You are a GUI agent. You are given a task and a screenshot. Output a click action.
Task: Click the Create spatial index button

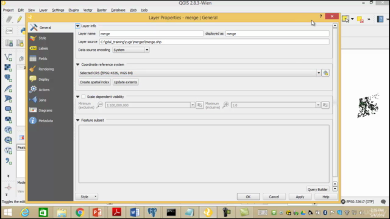coord(94,82)
